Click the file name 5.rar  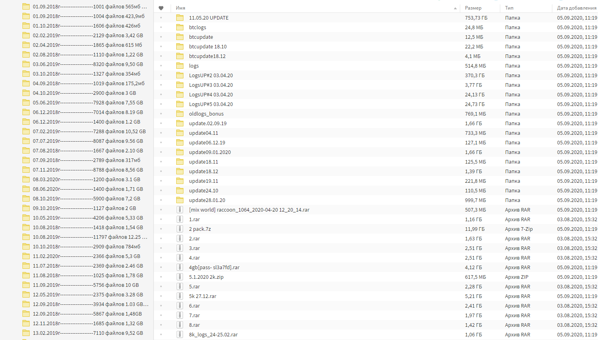[x=194, y=286]
